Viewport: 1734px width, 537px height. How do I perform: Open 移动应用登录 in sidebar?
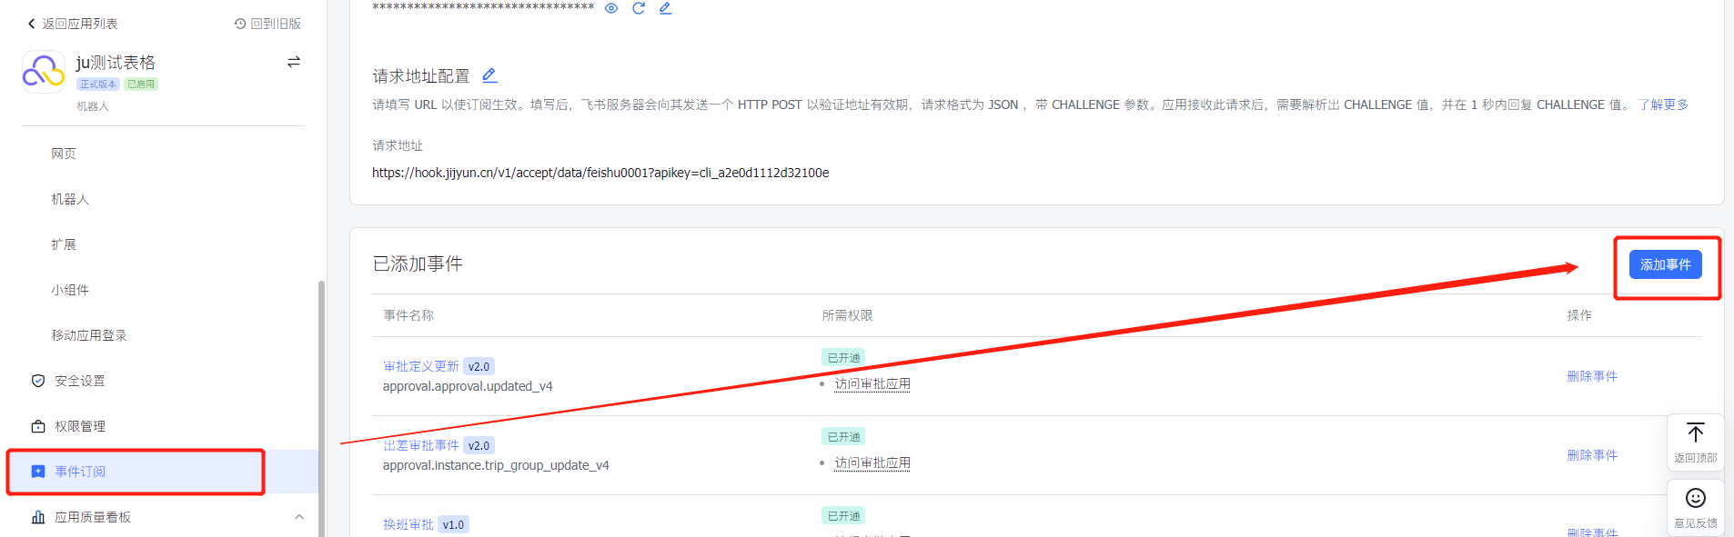point(89,335)
